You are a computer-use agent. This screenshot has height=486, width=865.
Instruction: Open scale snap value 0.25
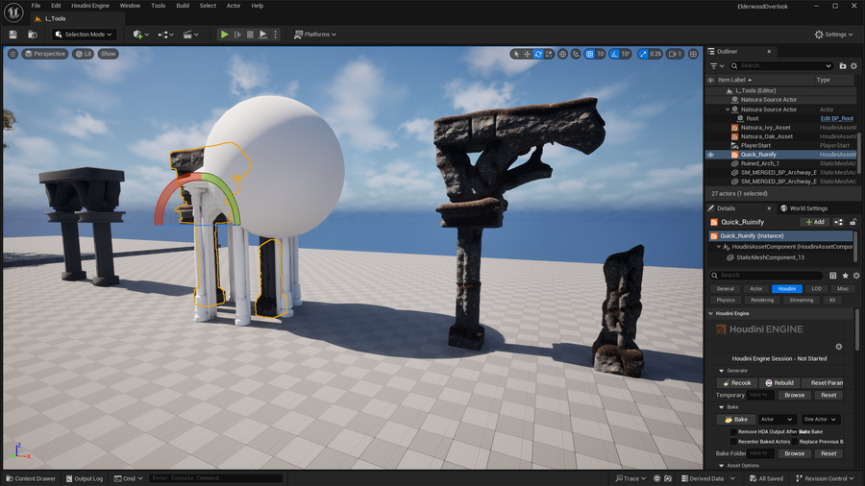point(655,54)
